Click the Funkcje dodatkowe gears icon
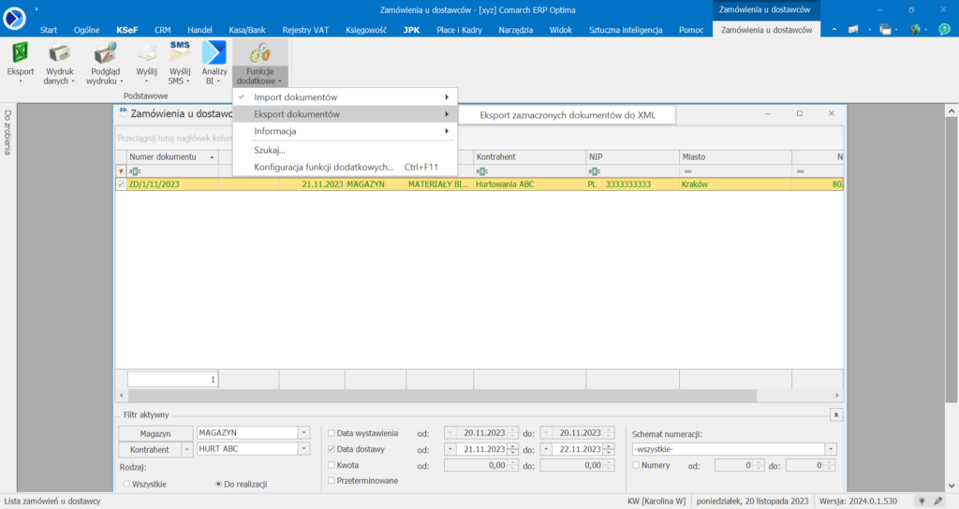The image size is (959, 509). point(259,53)
